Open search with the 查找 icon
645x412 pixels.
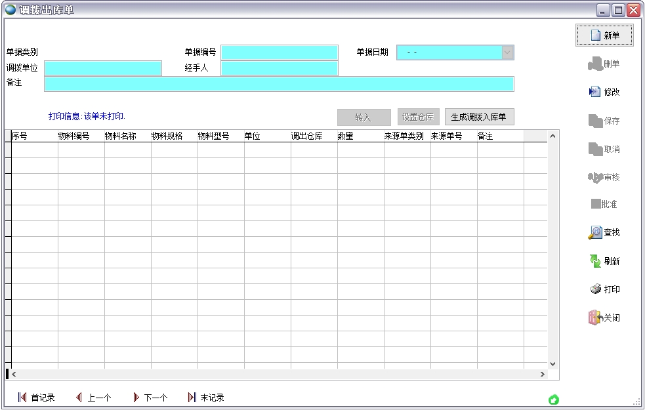click(604, 232)
